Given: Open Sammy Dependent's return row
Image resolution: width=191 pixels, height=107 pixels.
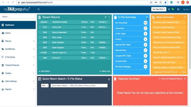Looking at the screenshot, I should 74,32.
